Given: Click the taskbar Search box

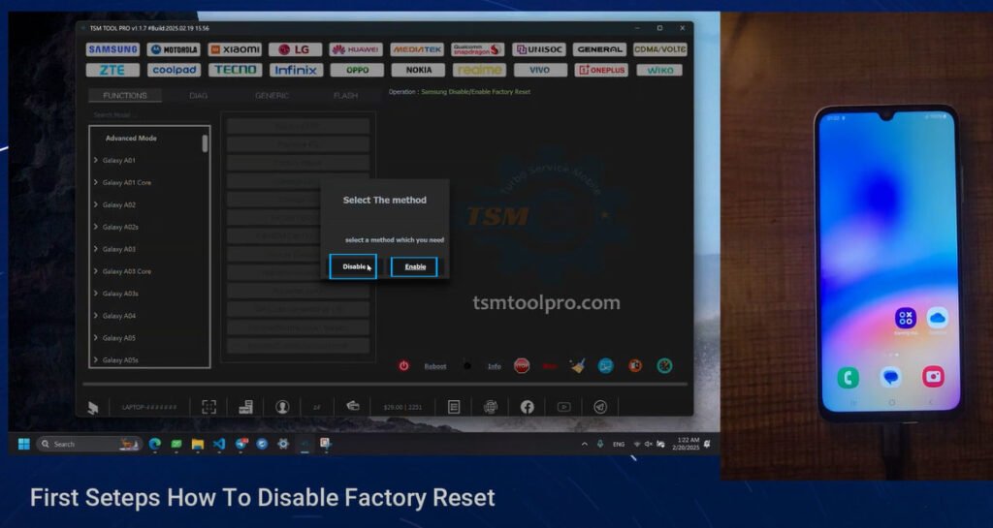Looking at the screenshot, I should click(88, 444).
